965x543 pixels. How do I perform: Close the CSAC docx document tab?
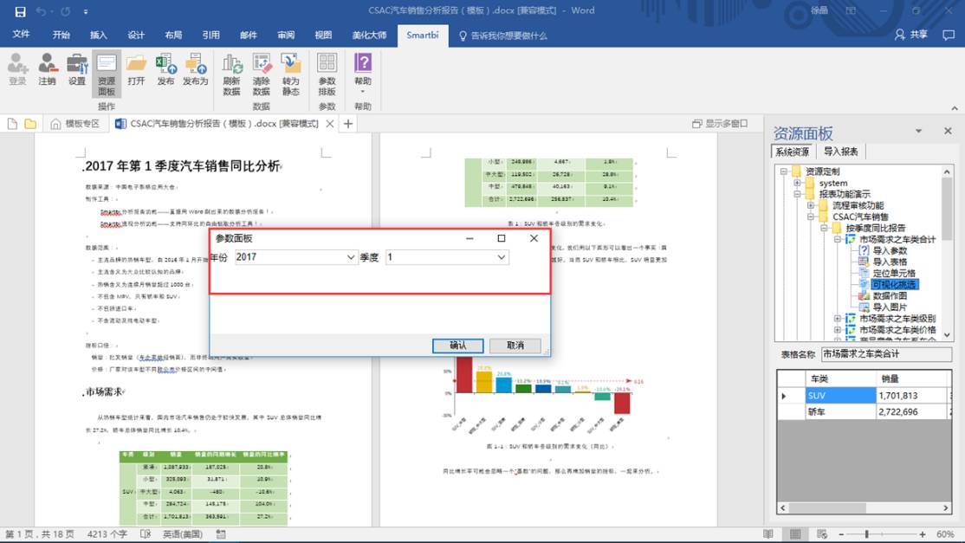click(x=330, y=124)
